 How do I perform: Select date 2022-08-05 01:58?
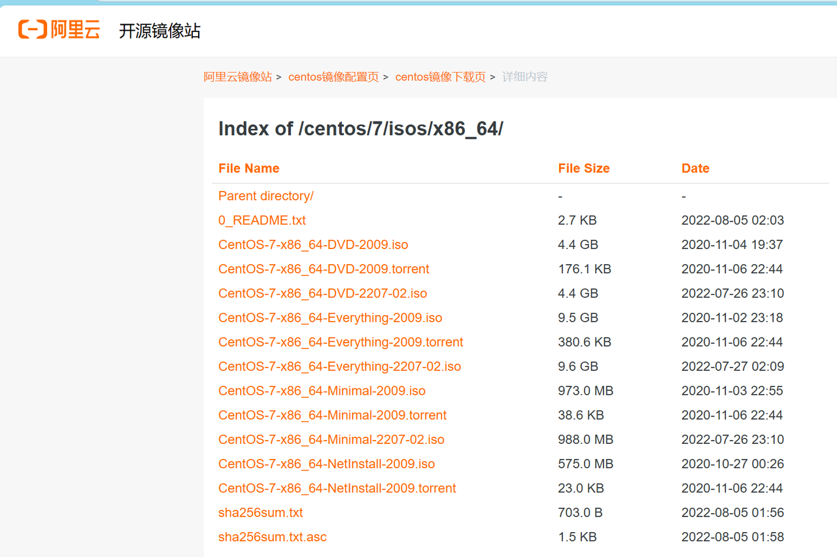pyautogui.click(x=732, y=537)
